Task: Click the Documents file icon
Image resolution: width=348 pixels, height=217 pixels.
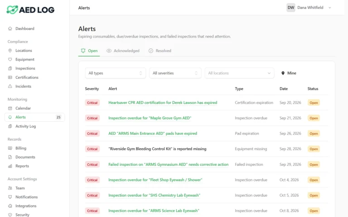Action: coord(10,157)
